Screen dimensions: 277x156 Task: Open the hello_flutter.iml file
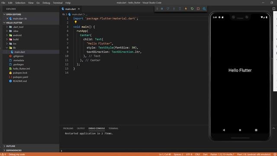(21, 68)
